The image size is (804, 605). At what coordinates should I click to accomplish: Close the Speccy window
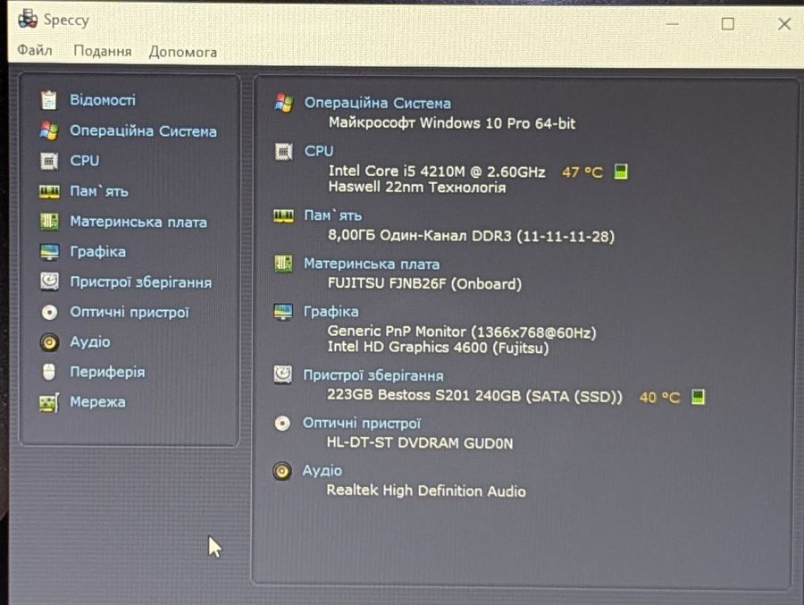tap(784, 23)
